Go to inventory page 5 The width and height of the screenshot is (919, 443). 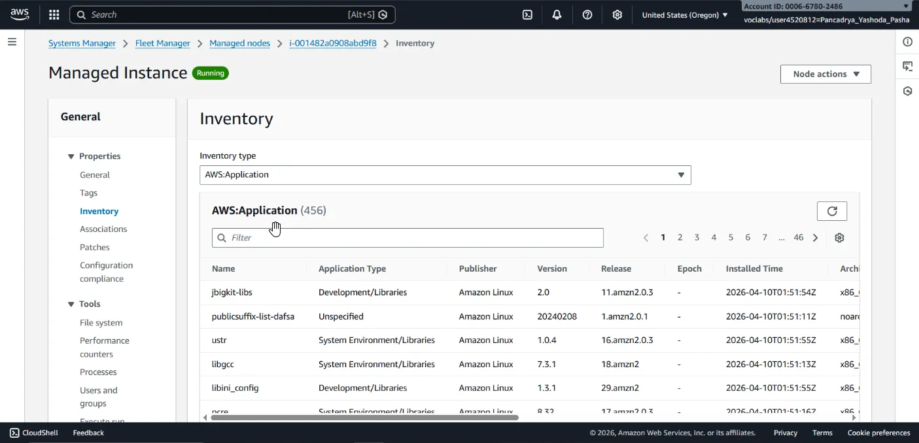(x=731, y=237)
